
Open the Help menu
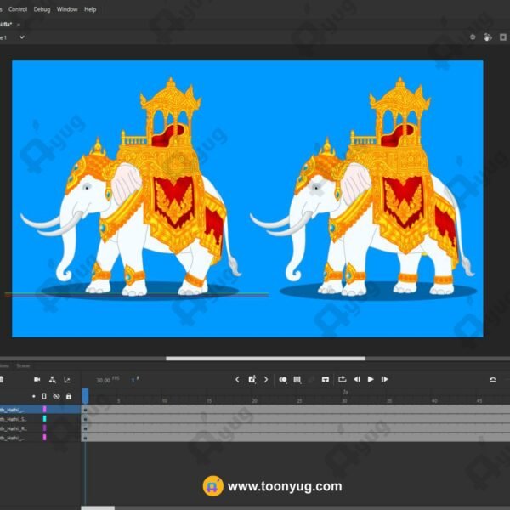90,9
